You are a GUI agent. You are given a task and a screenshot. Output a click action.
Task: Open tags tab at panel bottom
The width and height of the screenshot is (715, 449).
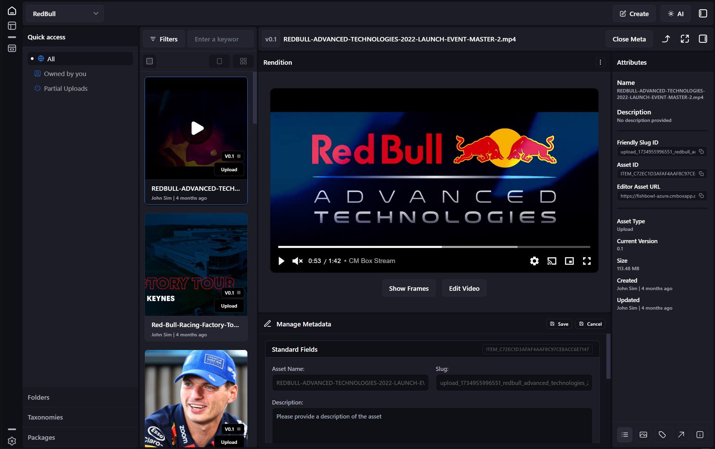click(x=662, y=435)
